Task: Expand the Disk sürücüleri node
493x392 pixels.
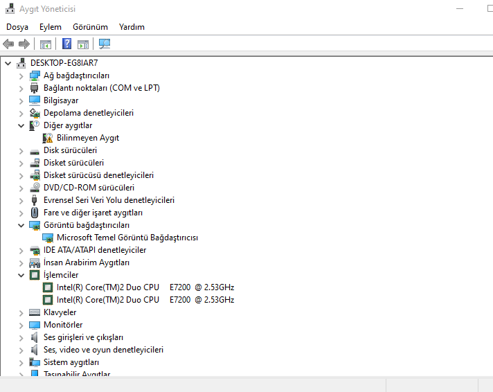Action: coord(21,151)
